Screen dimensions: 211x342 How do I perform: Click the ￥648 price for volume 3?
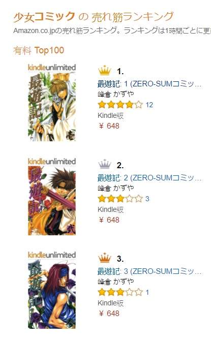click(109, 314)
